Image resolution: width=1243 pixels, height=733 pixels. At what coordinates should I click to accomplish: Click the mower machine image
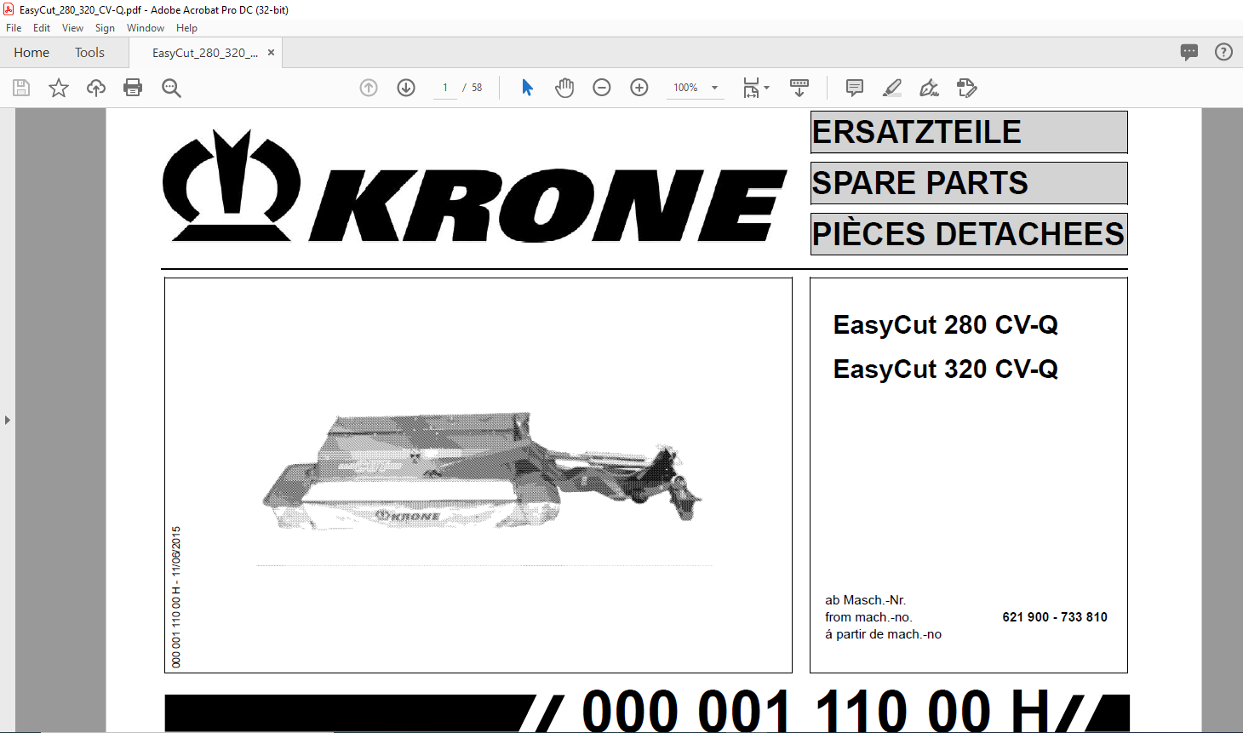[x=482, y=472]
